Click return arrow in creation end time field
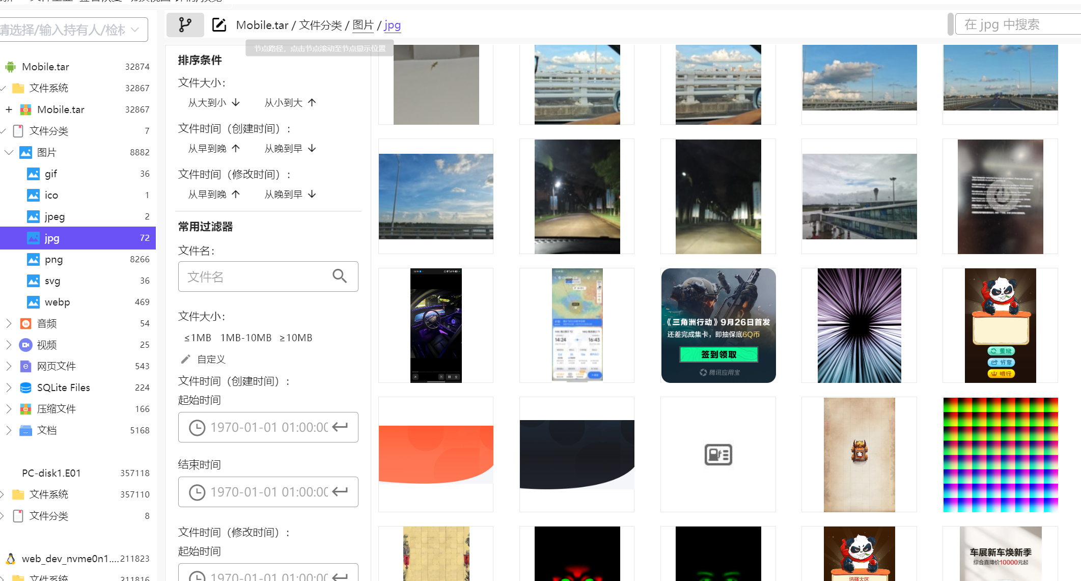This screenshot has width=1081, height=581. point(340,491)
